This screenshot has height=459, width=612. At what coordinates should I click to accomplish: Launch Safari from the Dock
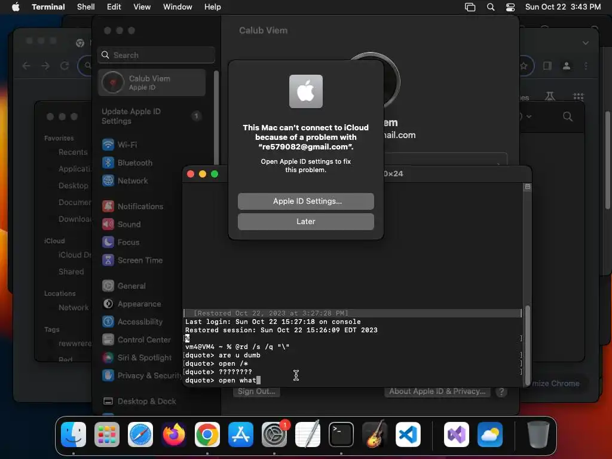click(140, 434)
